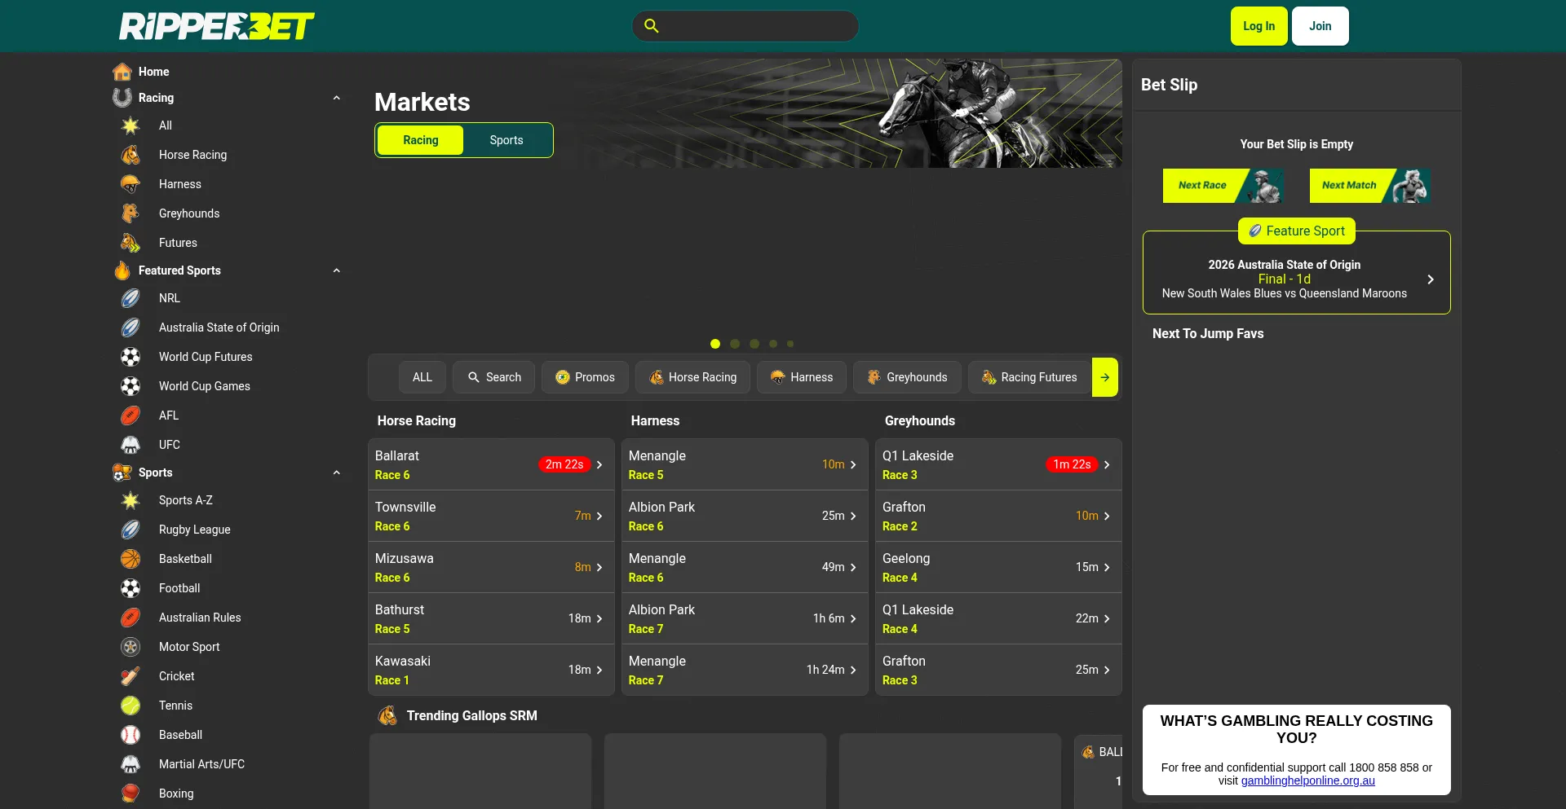The width and height of the screenshot is (1566, 809).
Task: Click the Martial Arts/UFC icon
Action: [x=130, y=764]
